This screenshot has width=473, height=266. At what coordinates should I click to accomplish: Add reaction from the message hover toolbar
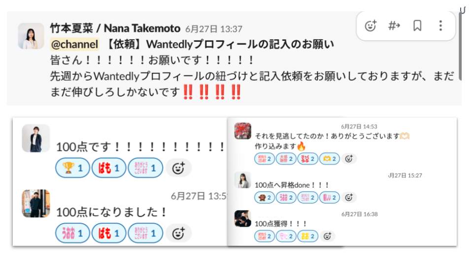371,26
